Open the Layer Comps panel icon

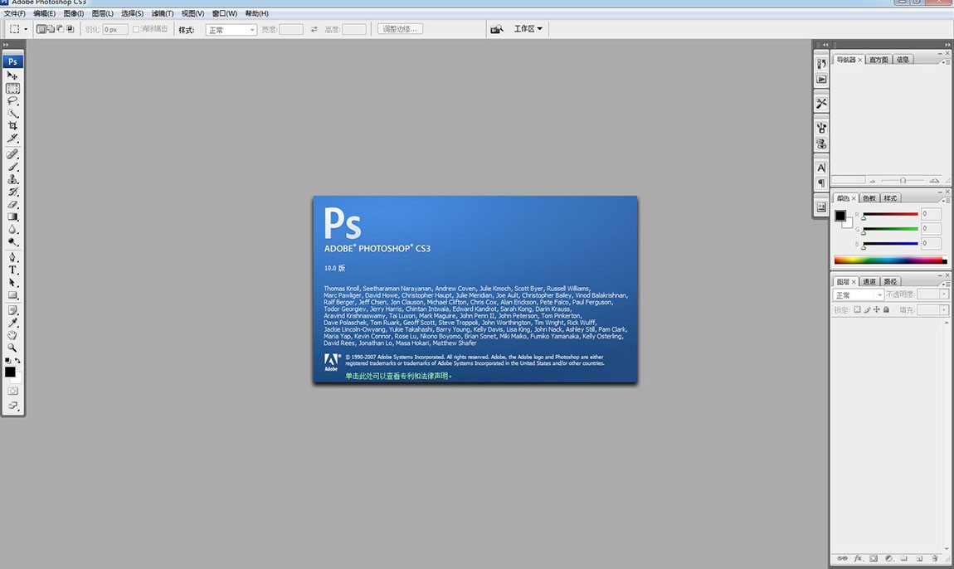[x=821, y=207]
